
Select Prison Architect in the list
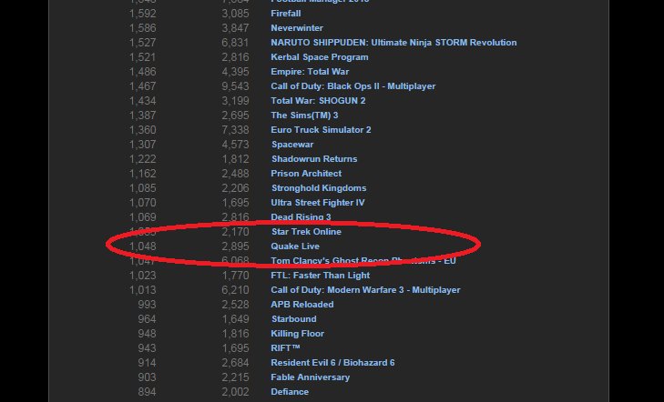coord(306,174)
